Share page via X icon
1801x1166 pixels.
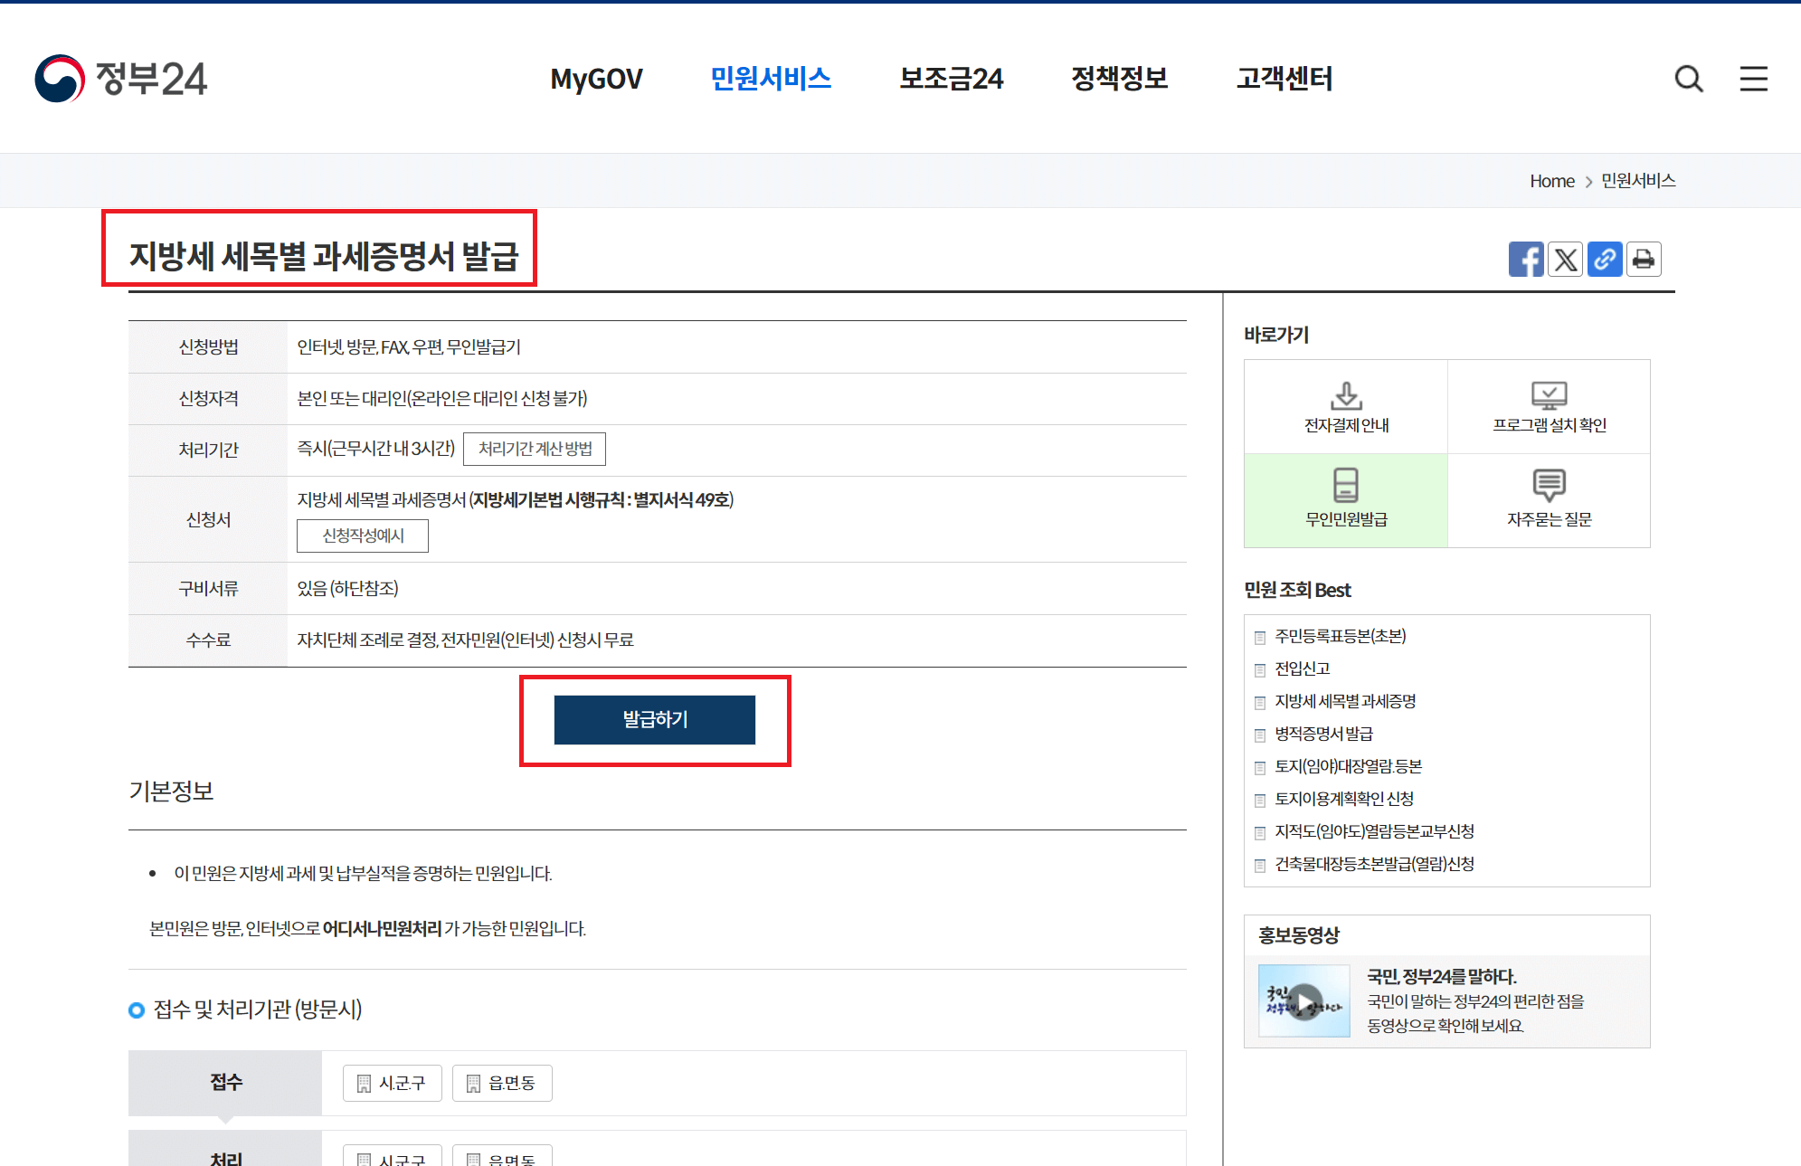tap(1566, 260)
